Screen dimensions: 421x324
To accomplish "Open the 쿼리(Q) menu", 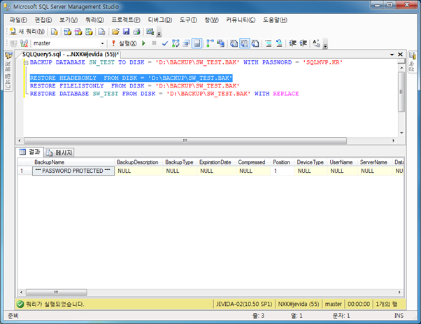I will pyautogui.click(x=94, y=20).
